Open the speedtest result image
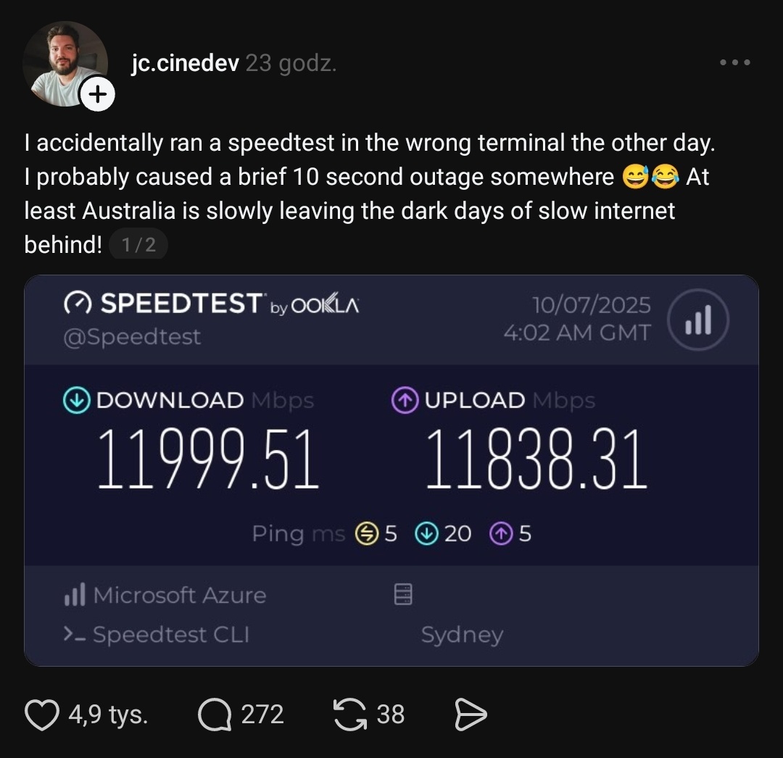Viewport: 783px width, 758px height. [x=391, y=471]
